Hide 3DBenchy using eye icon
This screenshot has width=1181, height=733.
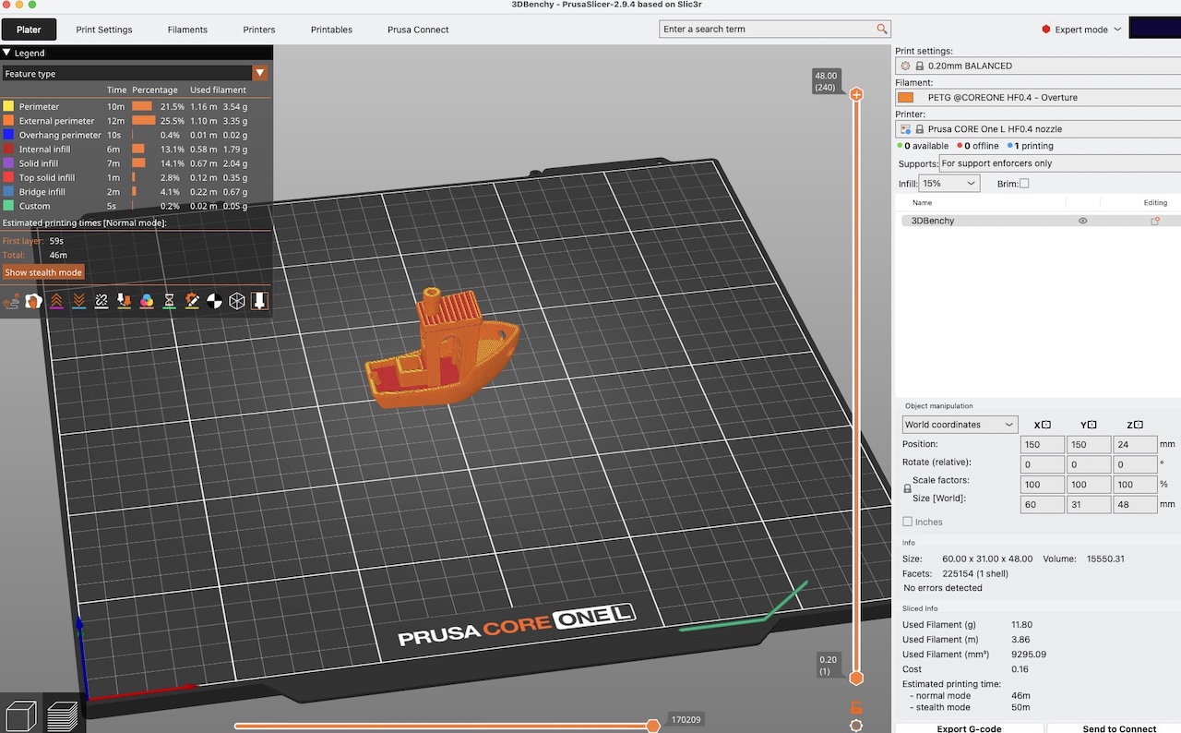click(1082, 222)
